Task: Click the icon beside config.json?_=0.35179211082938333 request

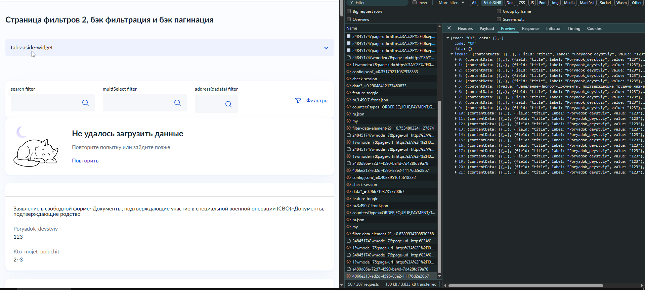Action: 349,72
